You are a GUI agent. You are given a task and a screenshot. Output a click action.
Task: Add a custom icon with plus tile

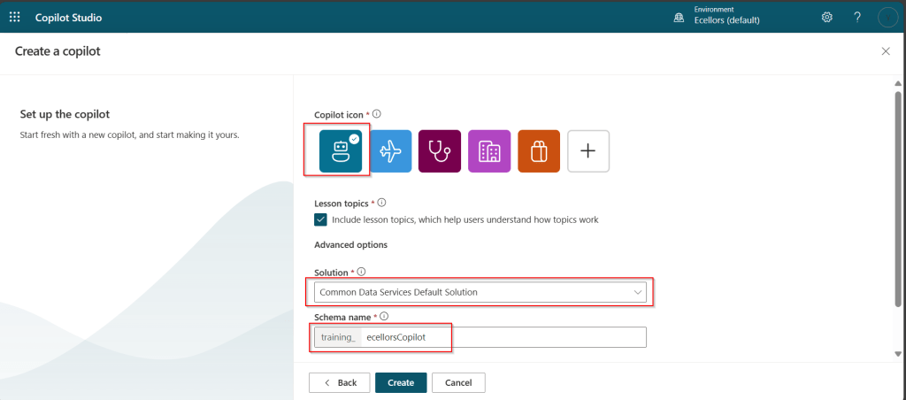tap(588, 151)
